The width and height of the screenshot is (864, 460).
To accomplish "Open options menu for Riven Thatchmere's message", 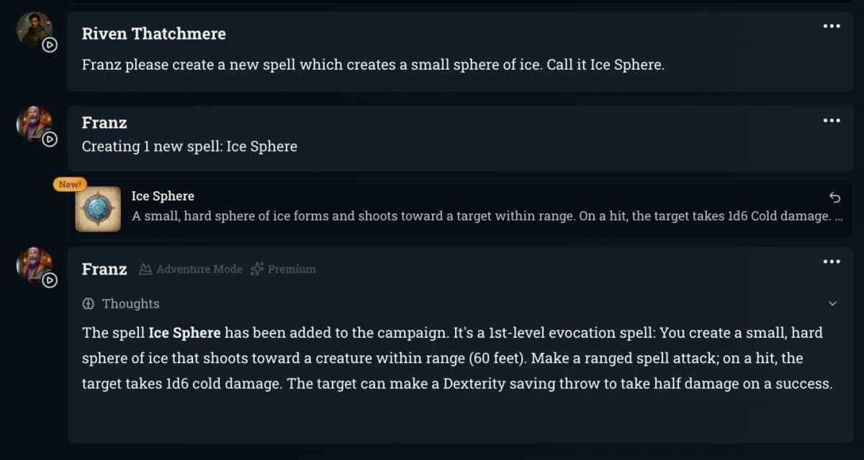I will (x=832, y=27).
